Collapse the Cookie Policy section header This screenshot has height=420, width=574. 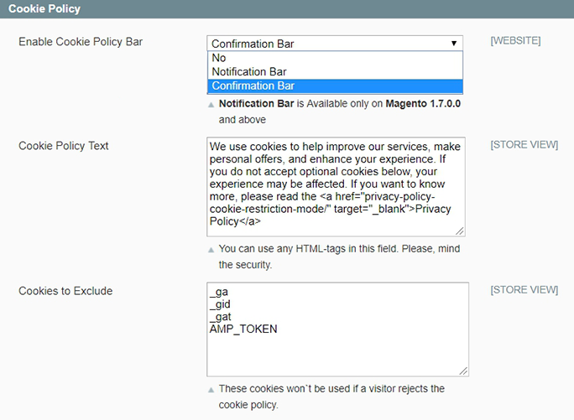[x=44, y=8]
